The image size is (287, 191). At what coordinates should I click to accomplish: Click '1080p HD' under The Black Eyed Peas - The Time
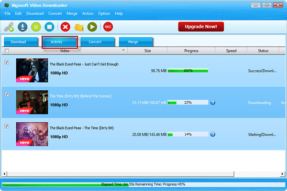point(59,137)
